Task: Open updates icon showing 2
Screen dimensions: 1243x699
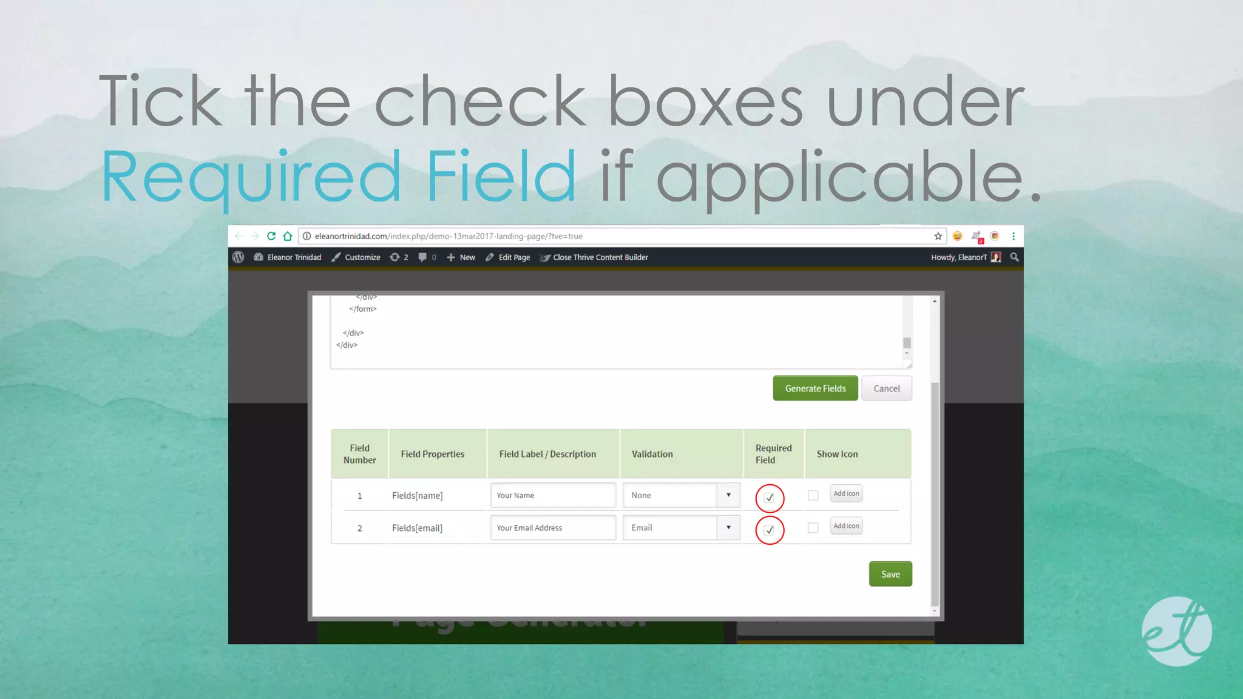Action: coord(399,257)
